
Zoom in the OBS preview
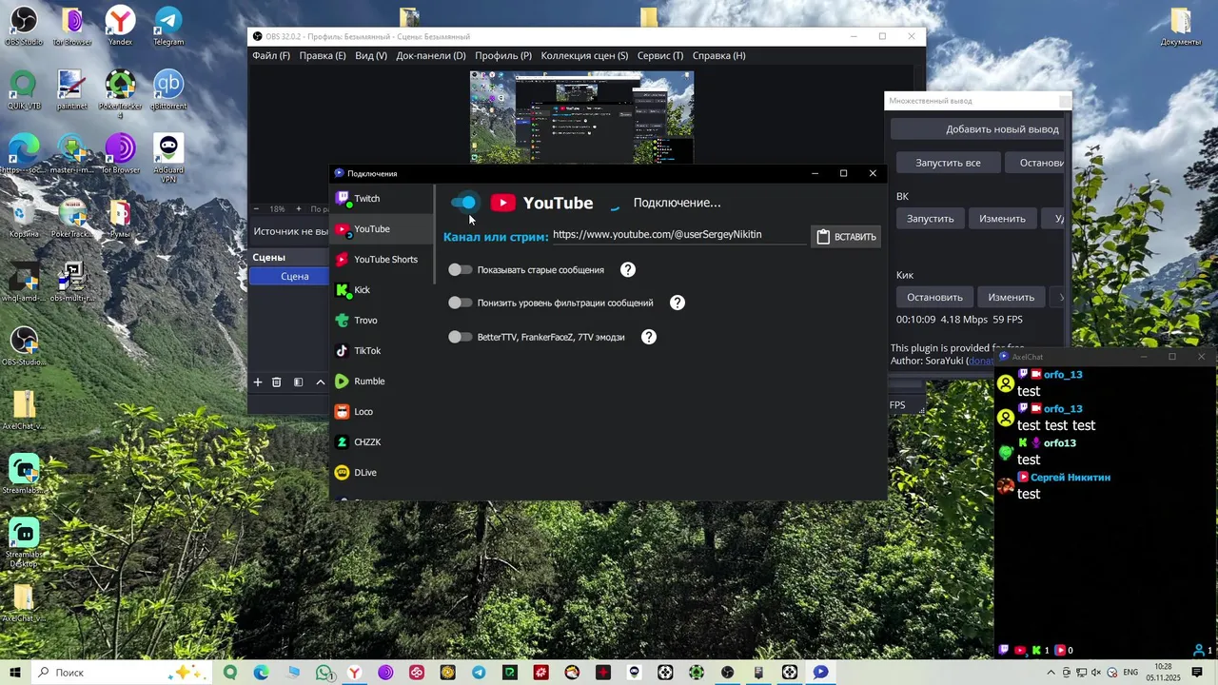pos(298,208)
